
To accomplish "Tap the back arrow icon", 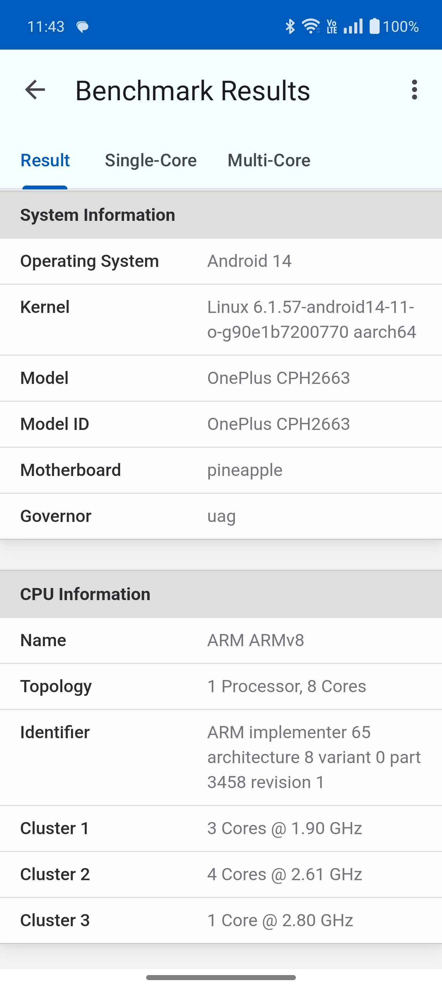I will tap(35, 90).
